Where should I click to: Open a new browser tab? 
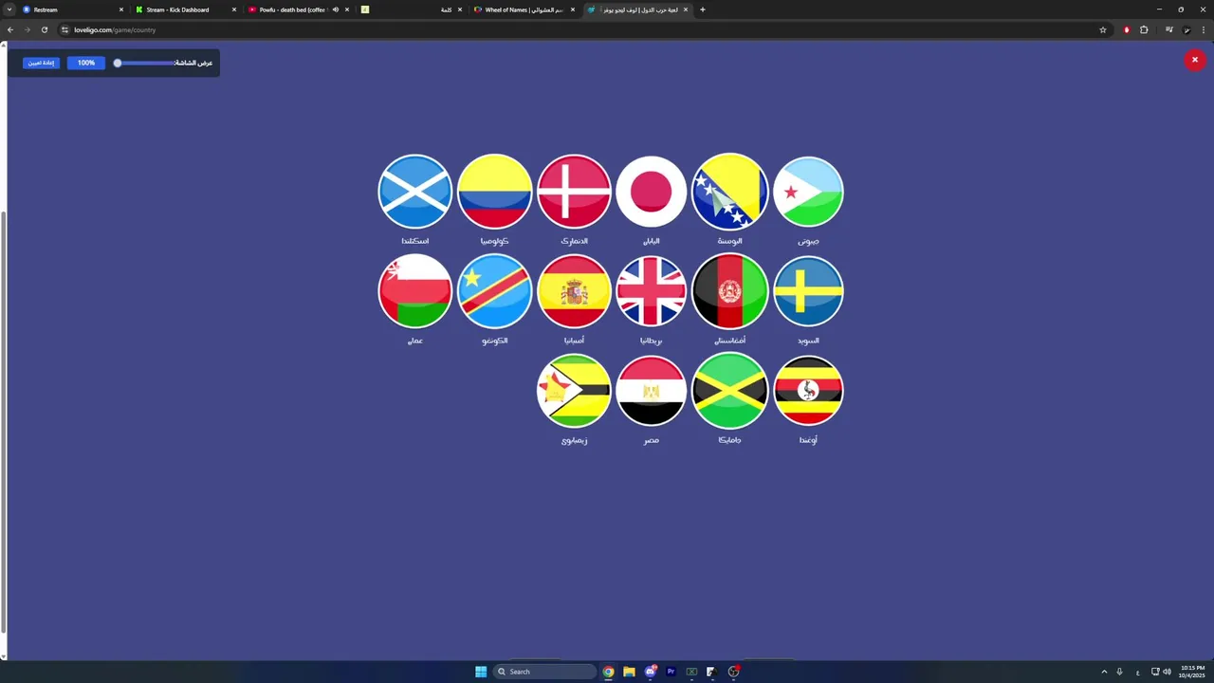703,9
